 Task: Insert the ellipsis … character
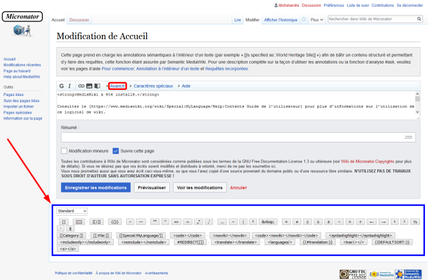click(222, 222)
